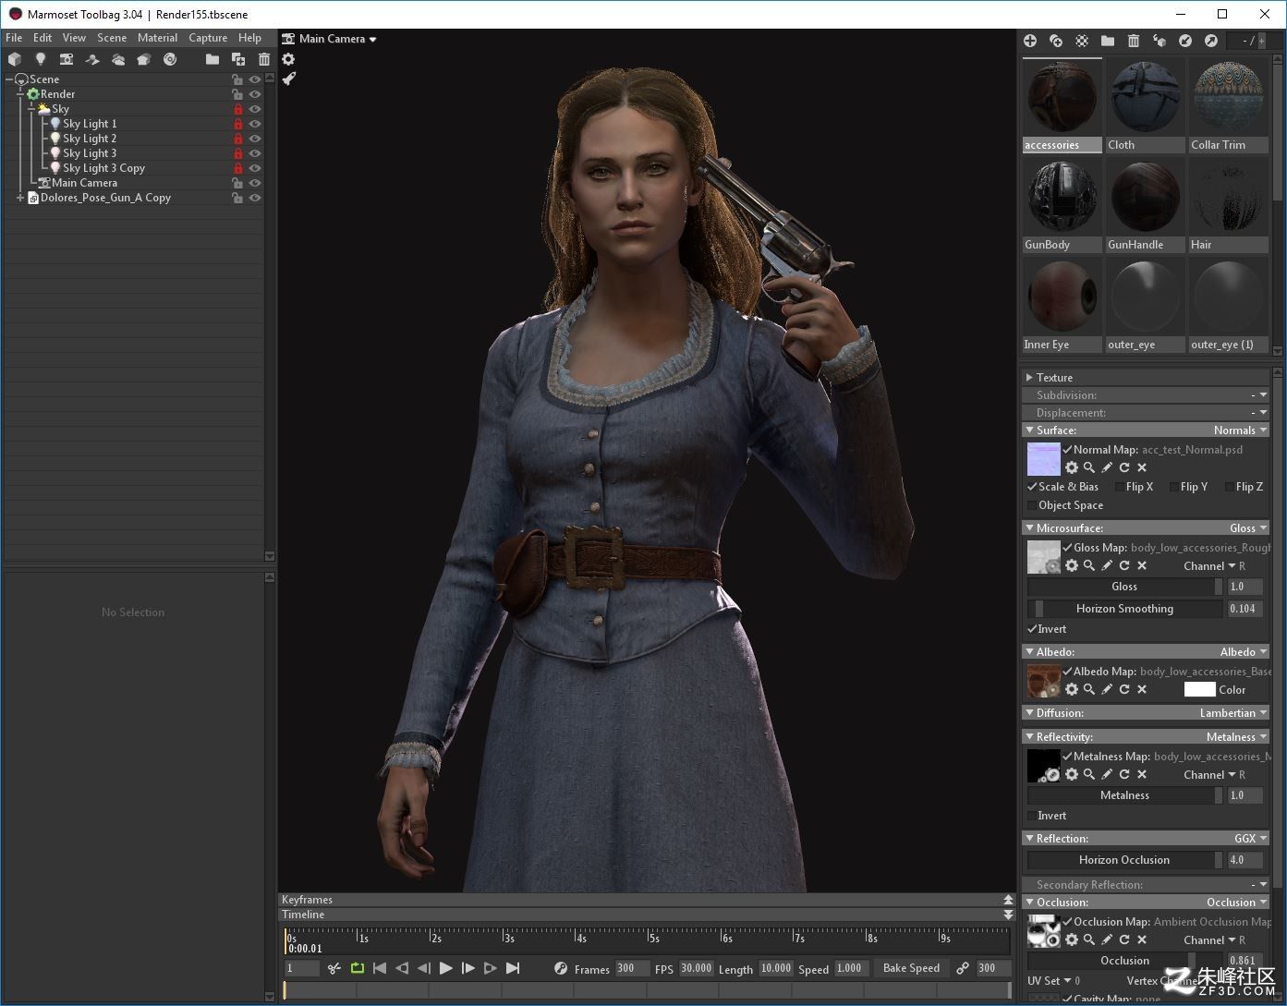Open Reflection GGX dropdown
The width and height of the screenshot is (1287, 1006).
pyautogui.click(x=1251, y=839)
